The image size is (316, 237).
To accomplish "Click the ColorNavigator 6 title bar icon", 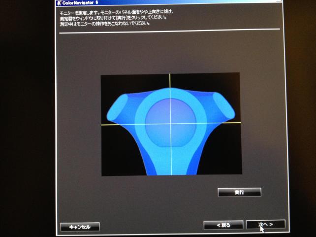I will pyautogui.click(x=59, y=3).
